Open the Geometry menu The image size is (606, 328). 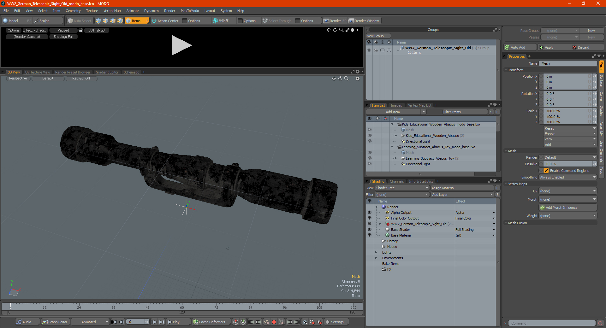[73, 11]
